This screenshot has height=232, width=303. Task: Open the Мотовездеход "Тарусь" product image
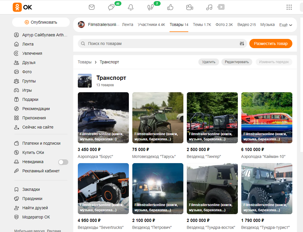pos(158,118)
